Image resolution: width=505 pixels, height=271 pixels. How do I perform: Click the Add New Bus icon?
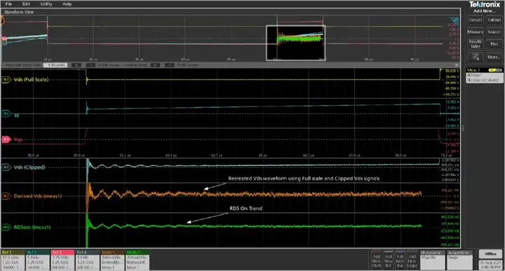coord(400,260)
